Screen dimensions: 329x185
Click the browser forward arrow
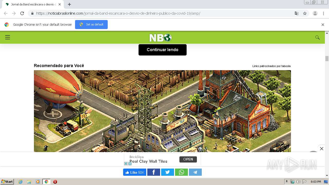click(x=14, y=13)
